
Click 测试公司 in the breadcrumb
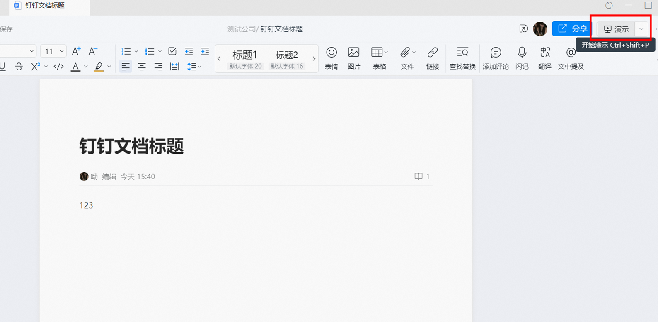(x=242, y=29)
